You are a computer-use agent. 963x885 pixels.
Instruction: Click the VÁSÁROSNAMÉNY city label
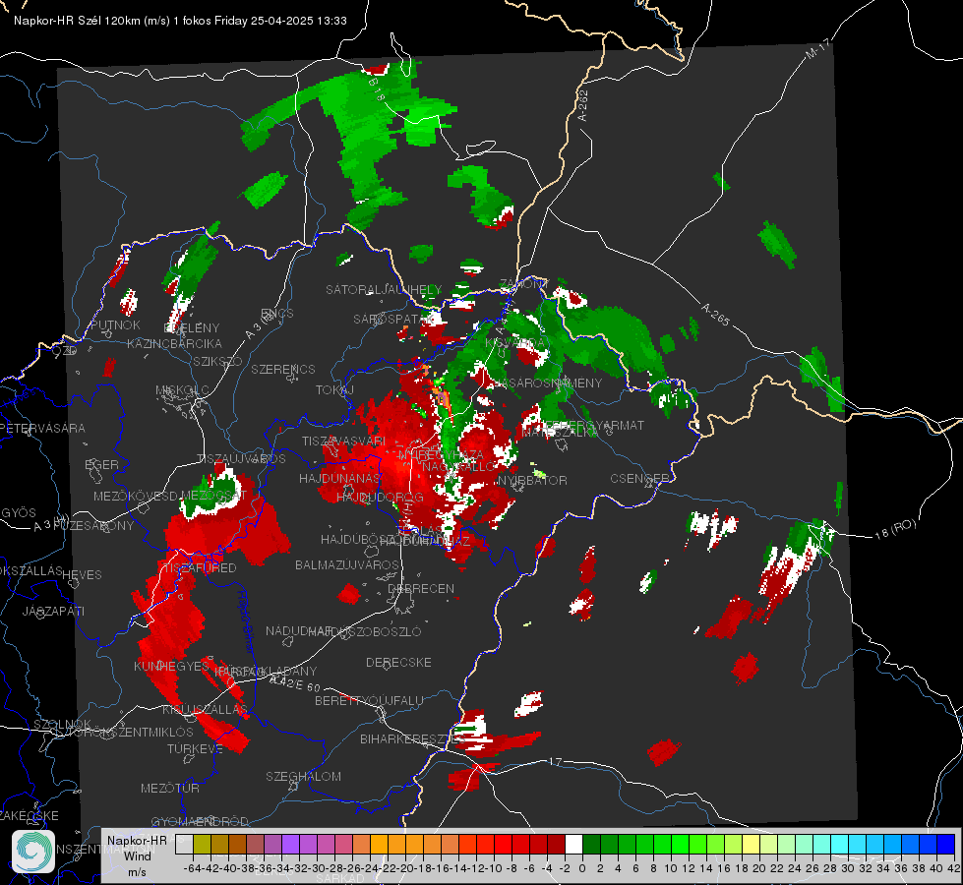pyautogui.click(x=549, y=383)
